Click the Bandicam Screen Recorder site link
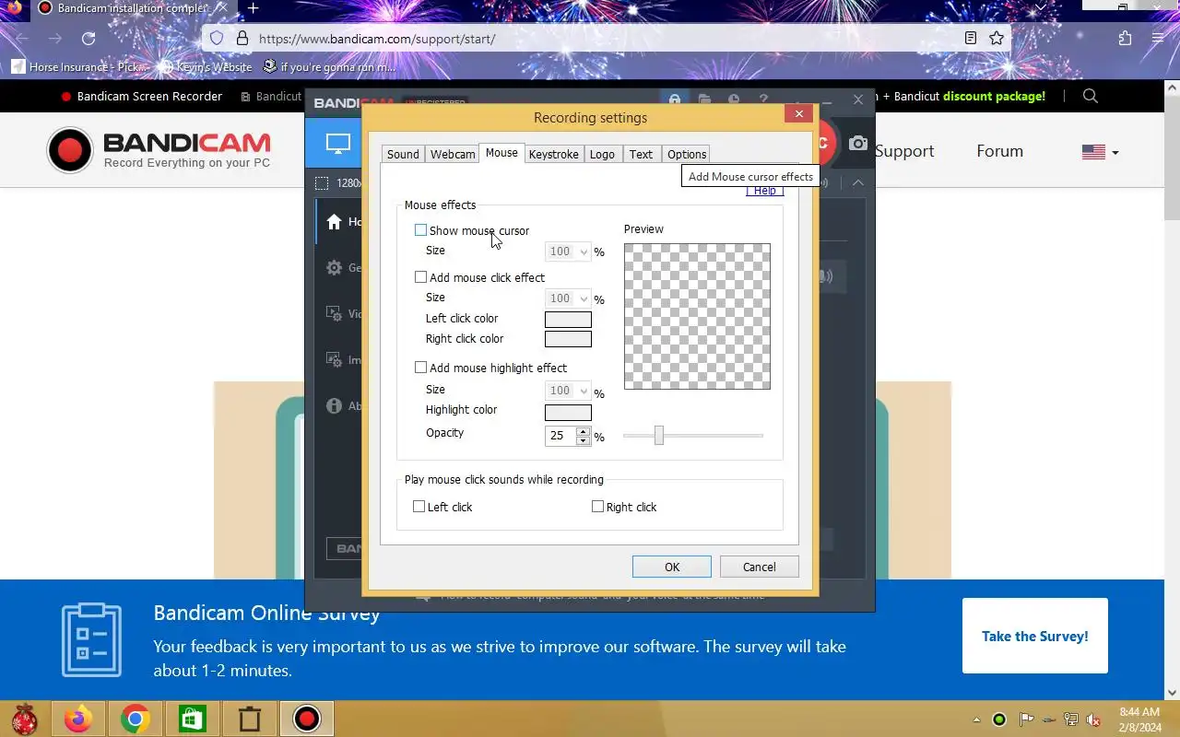Viewport: 1180px width, 737px height. pos(141,96)
